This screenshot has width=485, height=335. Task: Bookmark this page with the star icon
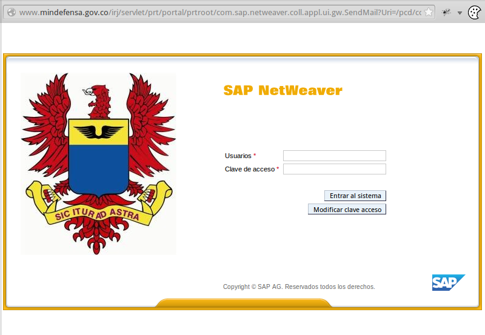tap(429, 12)
